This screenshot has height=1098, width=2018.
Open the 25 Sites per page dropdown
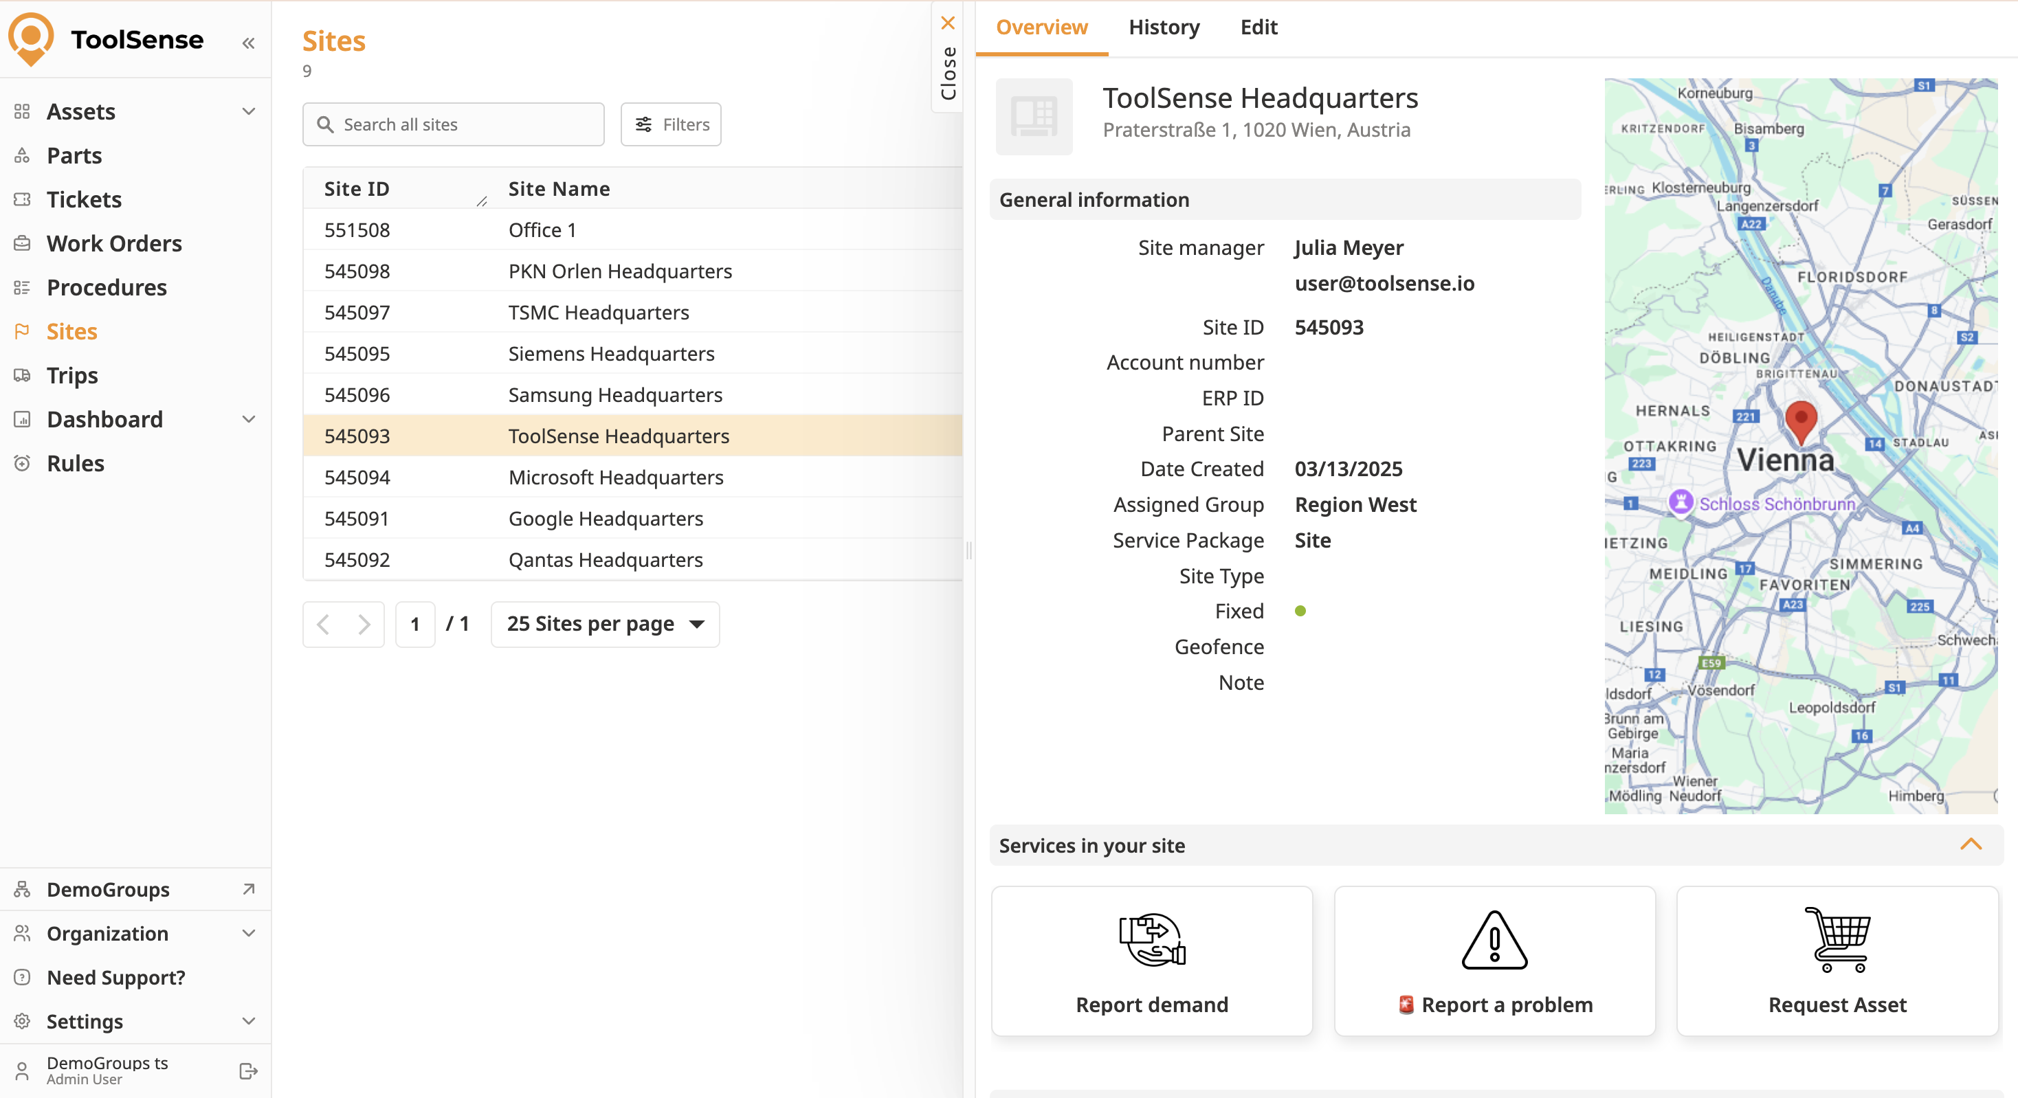click(605, 623)
